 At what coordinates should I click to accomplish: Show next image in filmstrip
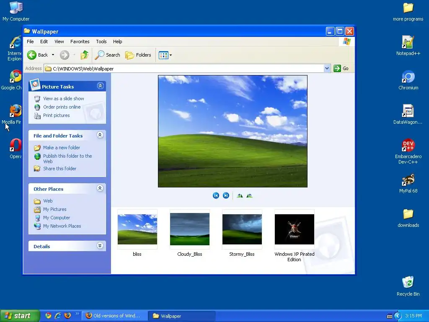[226, 195]
